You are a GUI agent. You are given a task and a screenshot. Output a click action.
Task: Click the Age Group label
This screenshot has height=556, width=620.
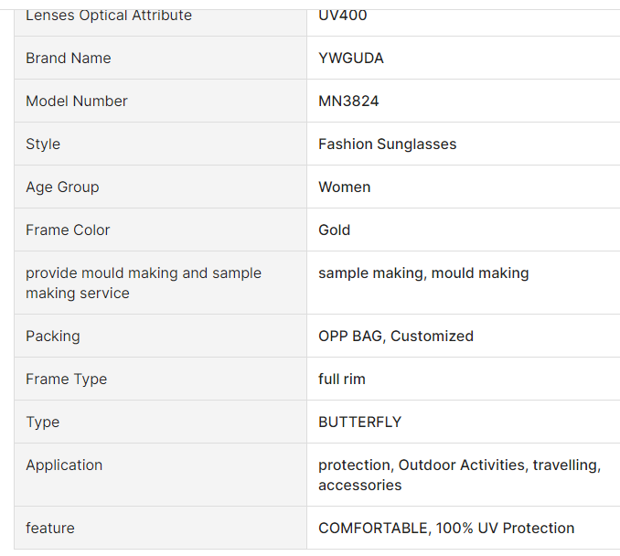[x=62, y=187]
